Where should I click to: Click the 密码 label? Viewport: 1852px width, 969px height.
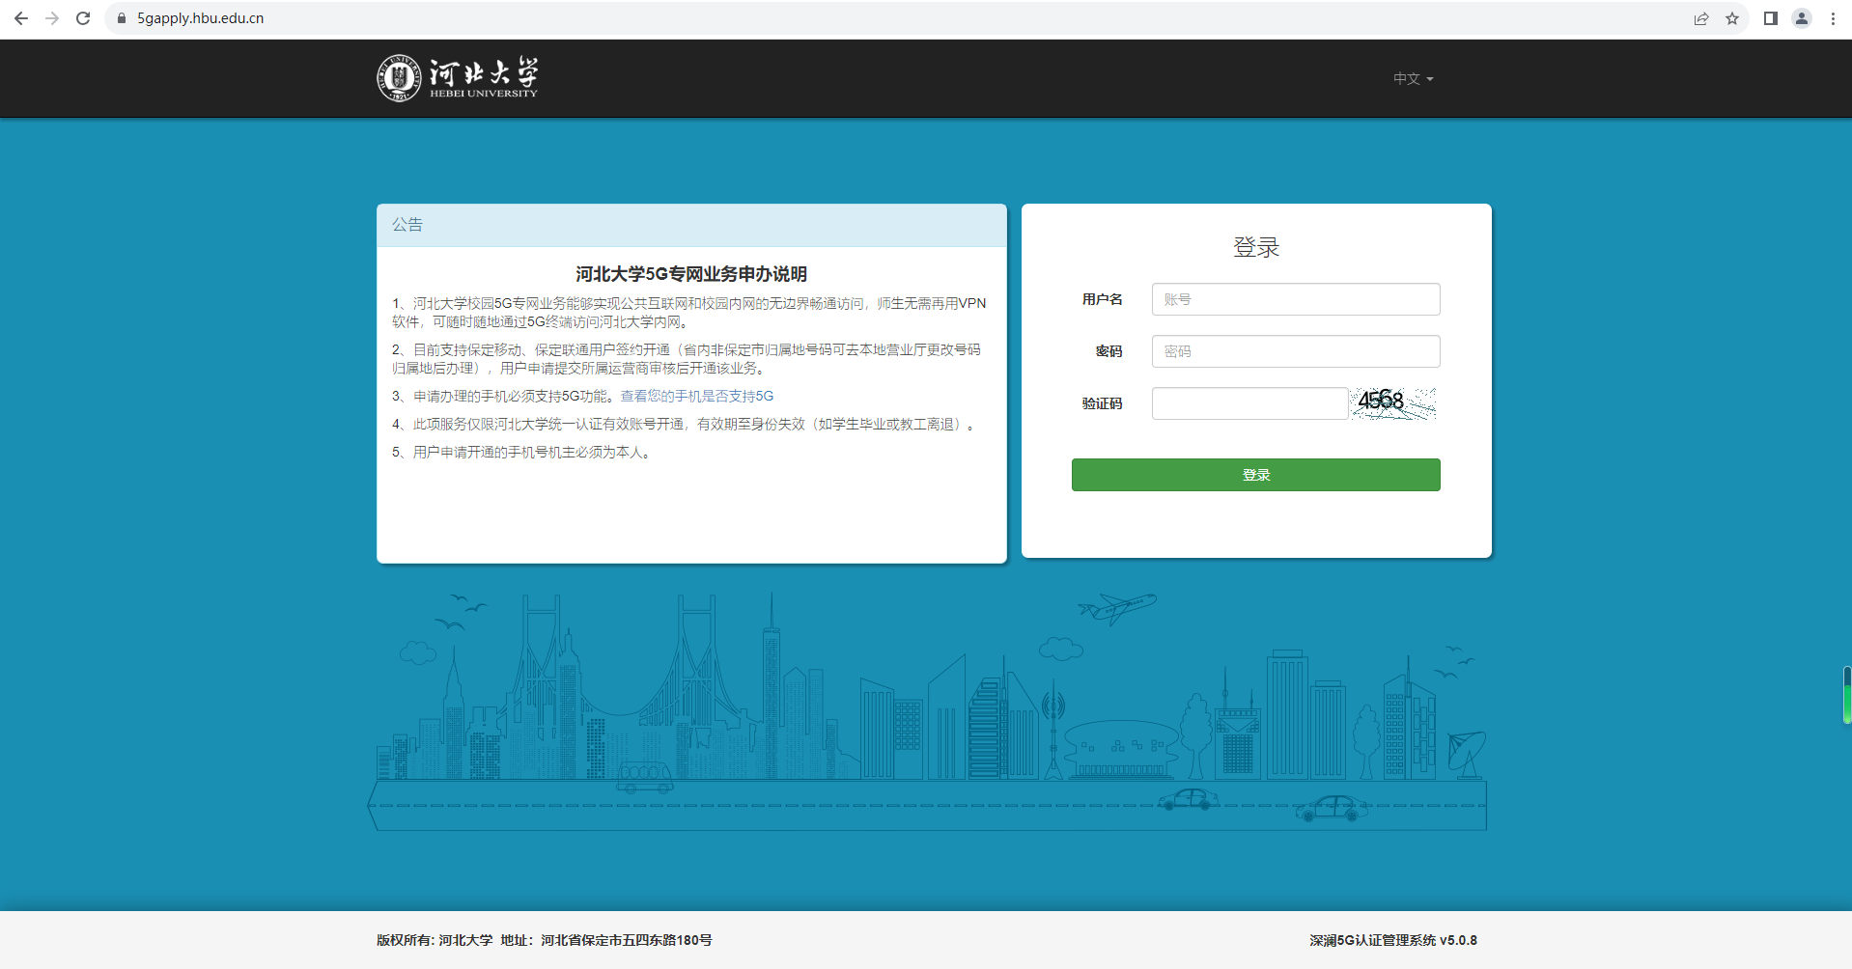1108,351
